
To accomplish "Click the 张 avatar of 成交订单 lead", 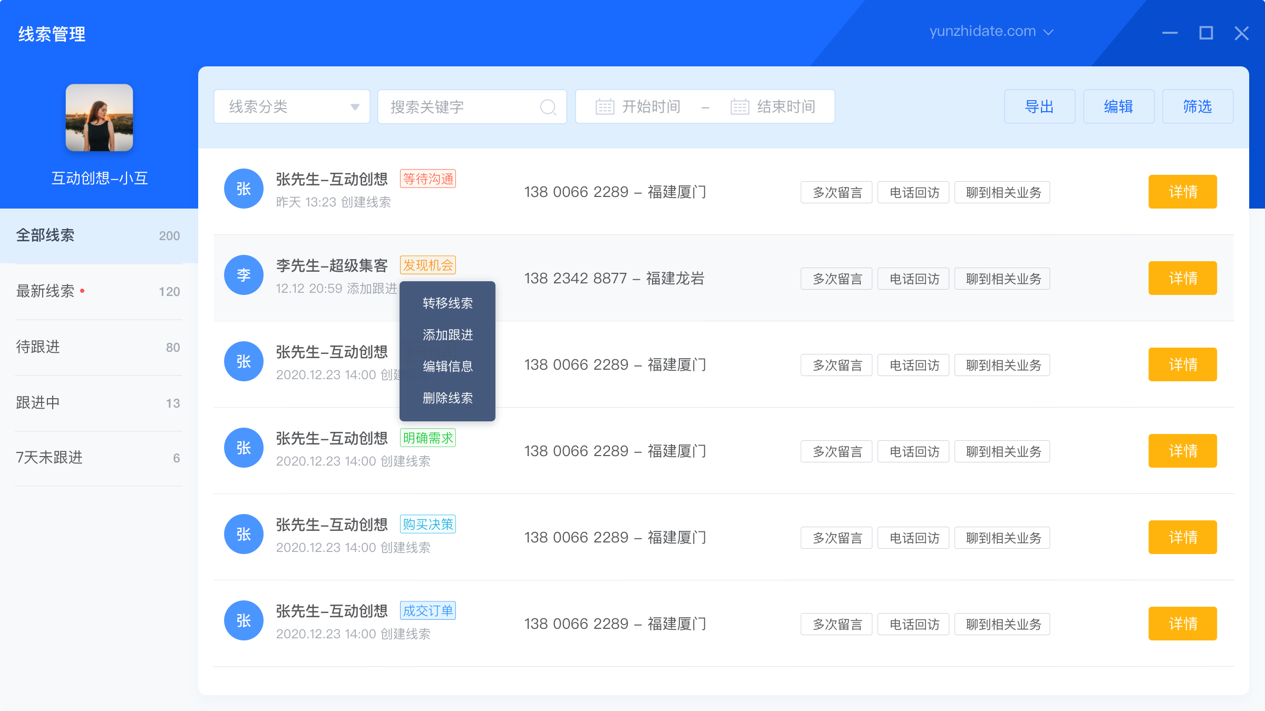I will point(244,620).
